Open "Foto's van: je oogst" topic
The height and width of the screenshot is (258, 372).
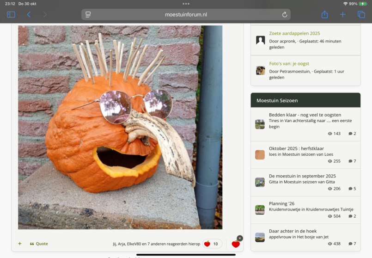[x=289, y=64]
